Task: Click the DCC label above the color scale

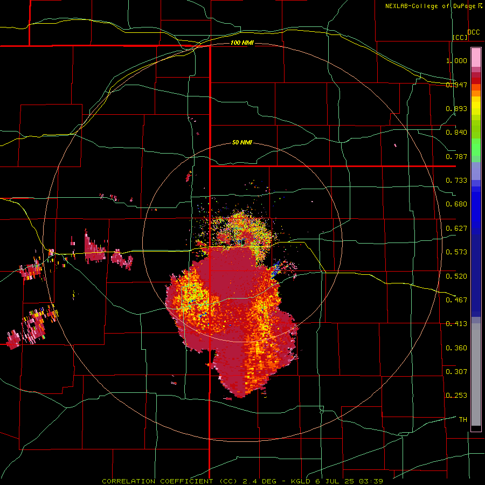Action: pyautogui.click(x=474, y=32)
